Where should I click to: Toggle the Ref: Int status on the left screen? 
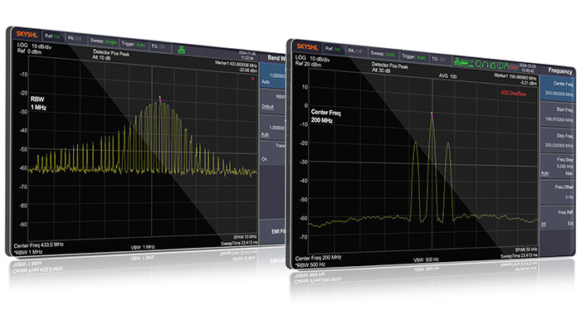[x=52, y=36]
